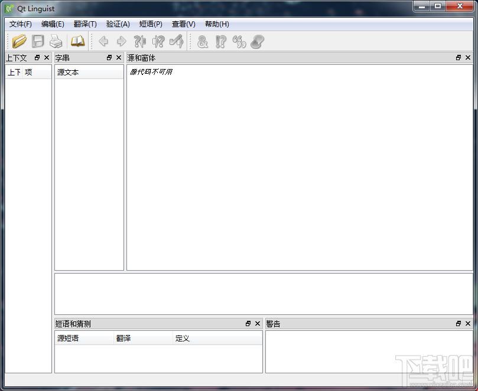This screenshot has width=478, height=391.
Task: Open the 验证(A) menu
Action: point(118,24)
